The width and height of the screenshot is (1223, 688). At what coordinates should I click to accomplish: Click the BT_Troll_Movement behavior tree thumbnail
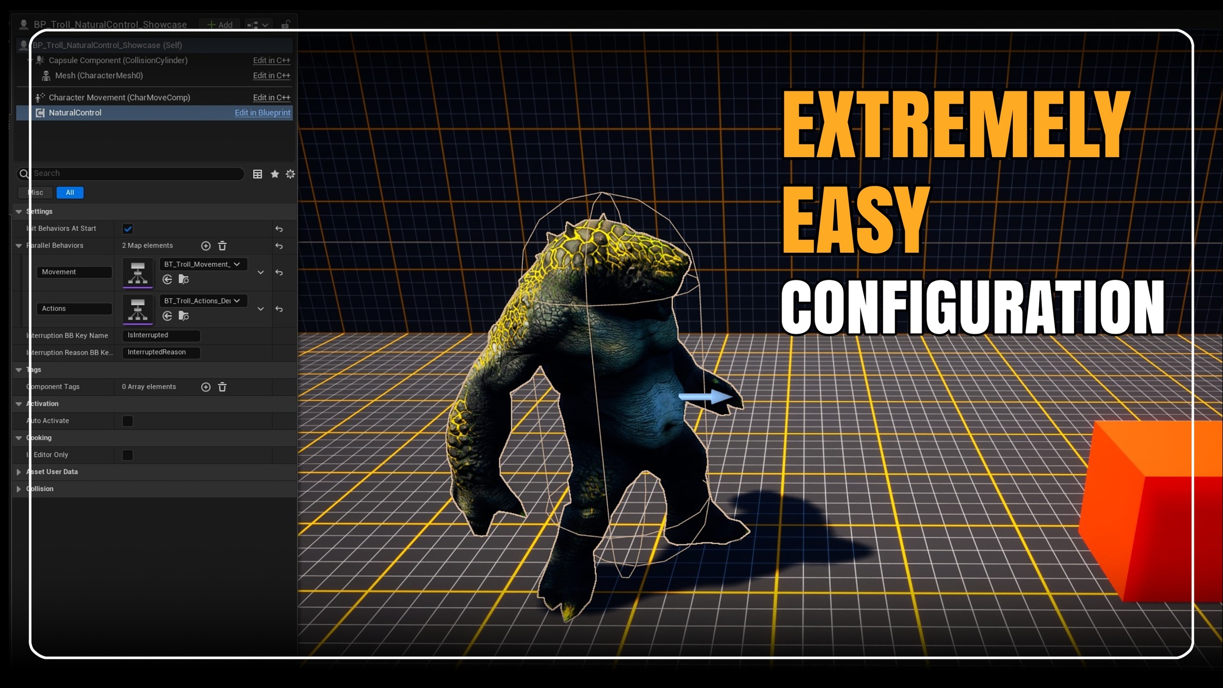pyautogui.click(x=138, y=273)
